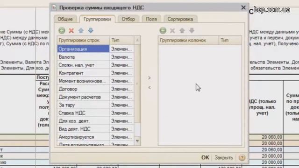Image resolution: width=299 pixels, height=168 pixels.
Task: Click the Группировки строк column header
Action: [83, 41]
